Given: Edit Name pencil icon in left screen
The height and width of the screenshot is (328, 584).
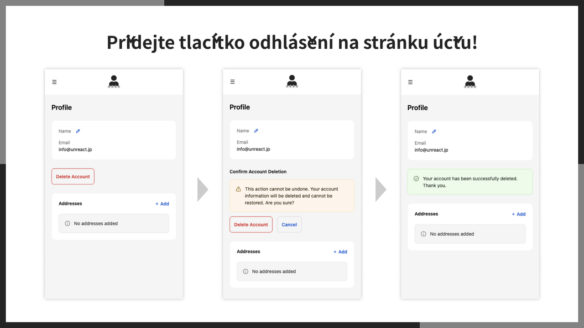Looking at the screenshot, I should point(78,131).
